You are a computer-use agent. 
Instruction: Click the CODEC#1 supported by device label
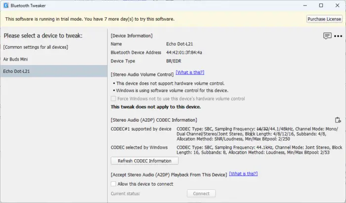(x=141, y=129)
